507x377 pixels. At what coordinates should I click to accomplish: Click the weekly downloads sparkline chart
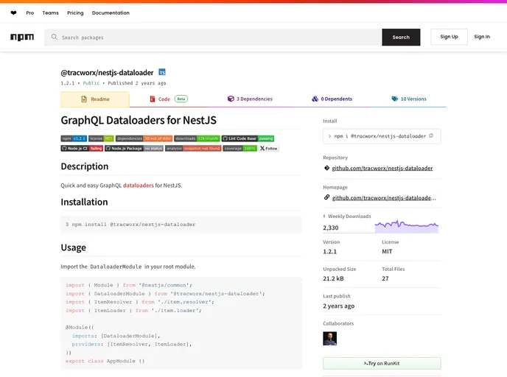[x=407, y=226]
